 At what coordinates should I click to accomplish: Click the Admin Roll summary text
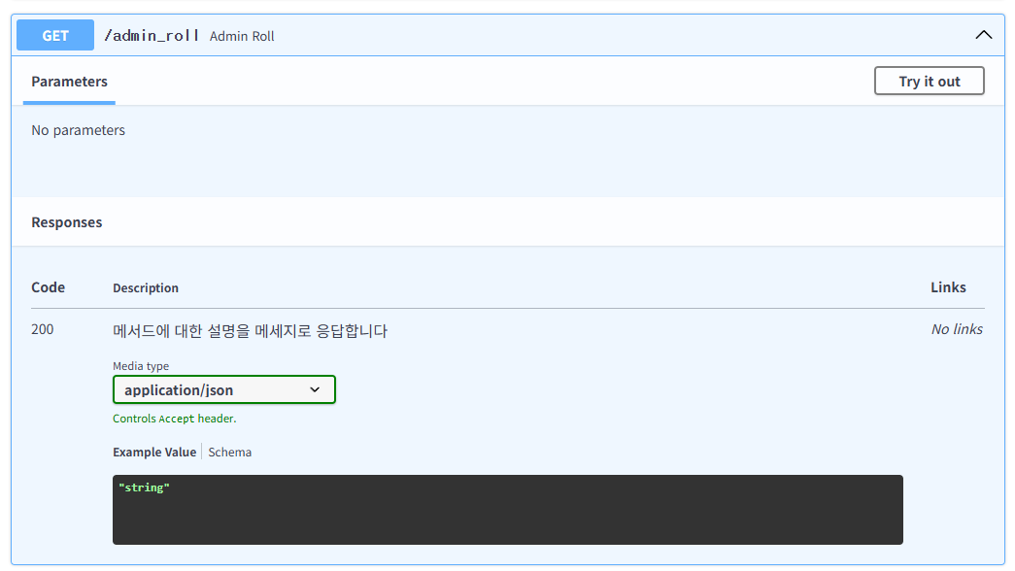pyautogui.click(x=242, y=36)
